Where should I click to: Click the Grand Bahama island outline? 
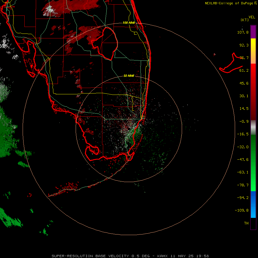[x=231, y=63]
